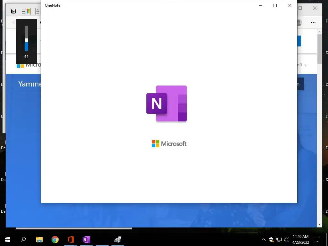Show hidden system tray icons
This screenshot has height=246, width=328.
[x=264, y=240]
